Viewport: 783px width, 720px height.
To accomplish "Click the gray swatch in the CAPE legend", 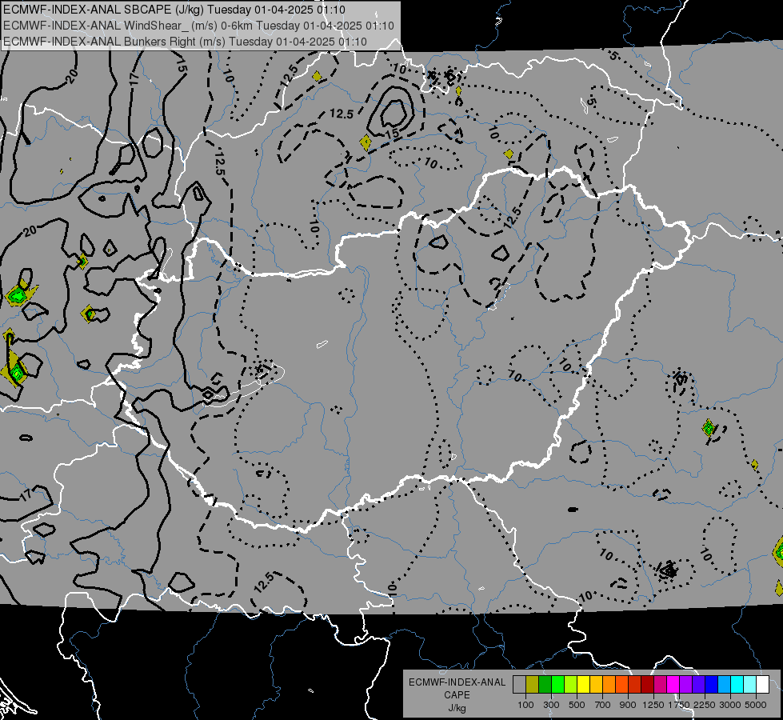I will (519, 684).
